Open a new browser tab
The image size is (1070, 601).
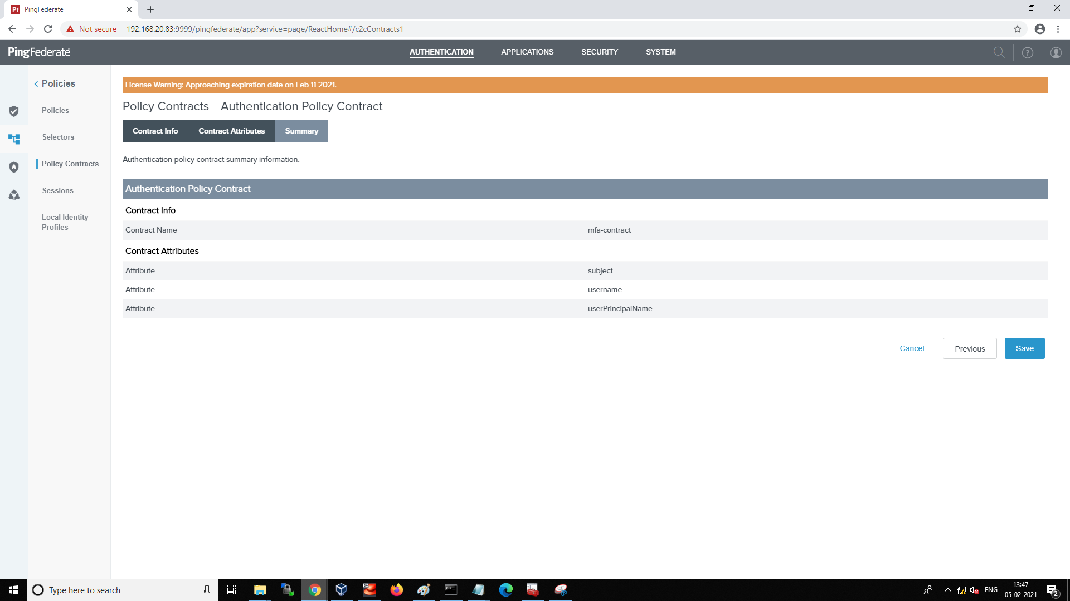click(150, 9)
